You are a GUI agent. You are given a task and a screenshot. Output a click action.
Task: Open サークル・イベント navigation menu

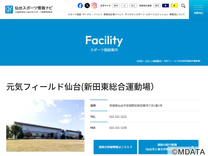[x=92, y=15]
